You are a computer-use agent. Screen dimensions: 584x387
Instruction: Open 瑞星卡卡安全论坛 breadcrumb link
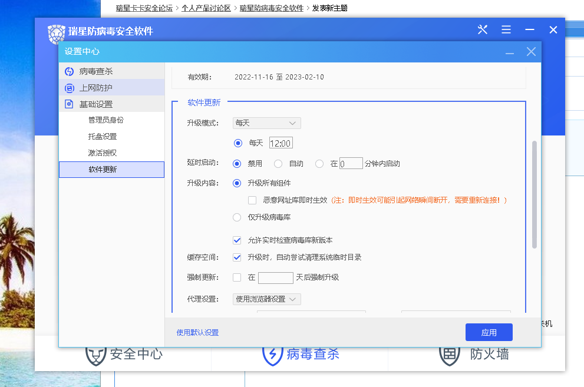coord(144,8)
